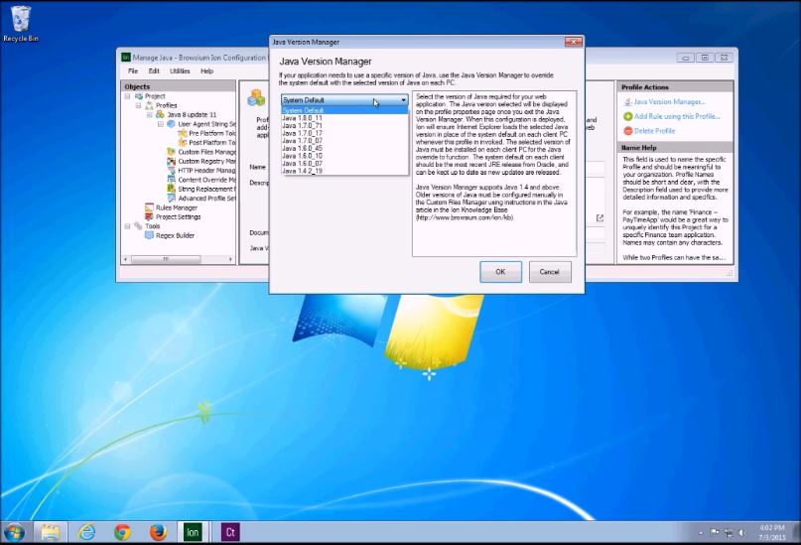Click the Java cup icon beside Java Version Manager
Viewport: 801px width, 545px height.
(x=628, y=102)
